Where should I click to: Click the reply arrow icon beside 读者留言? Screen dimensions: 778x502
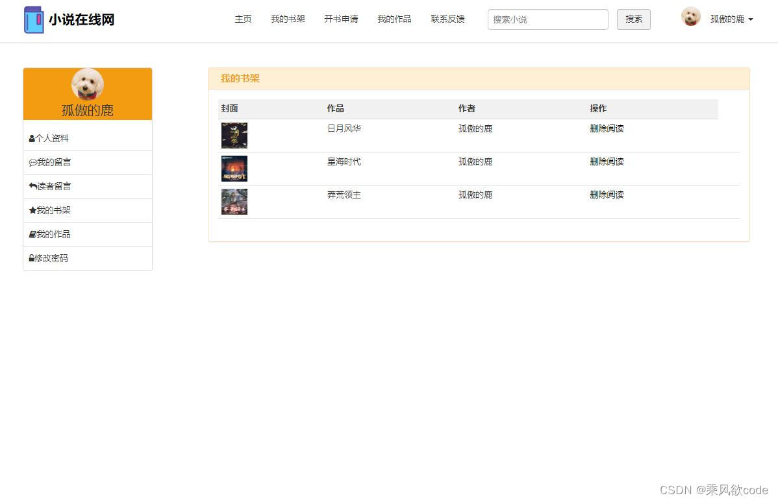(32, 186)
